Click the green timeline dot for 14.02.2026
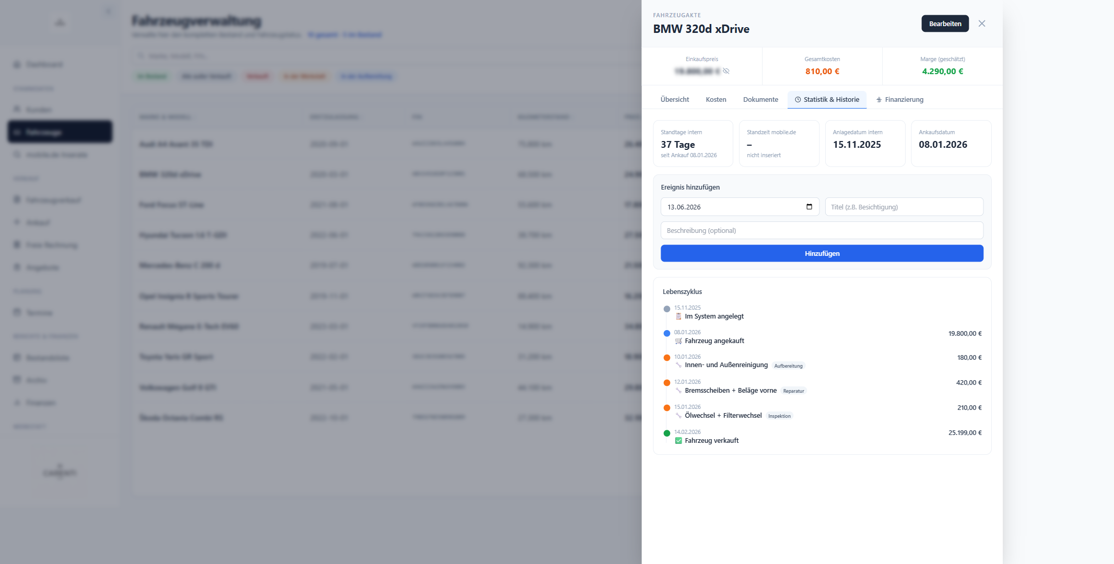Screen dimensions: 1114x564 (666, 433)
